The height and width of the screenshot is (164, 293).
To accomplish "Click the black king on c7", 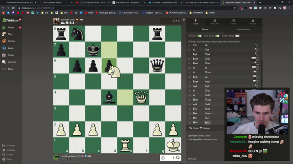I will (x=93, y=50).
